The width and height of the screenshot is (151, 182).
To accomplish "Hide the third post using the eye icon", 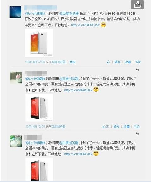I will [x=137, y=134].
